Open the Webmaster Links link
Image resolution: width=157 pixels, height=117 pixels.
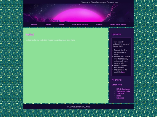[x=123, y=91]
